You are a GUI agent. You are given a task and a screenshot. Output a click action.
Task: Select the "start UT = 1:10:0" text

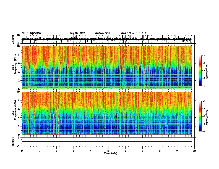(134, 33)
